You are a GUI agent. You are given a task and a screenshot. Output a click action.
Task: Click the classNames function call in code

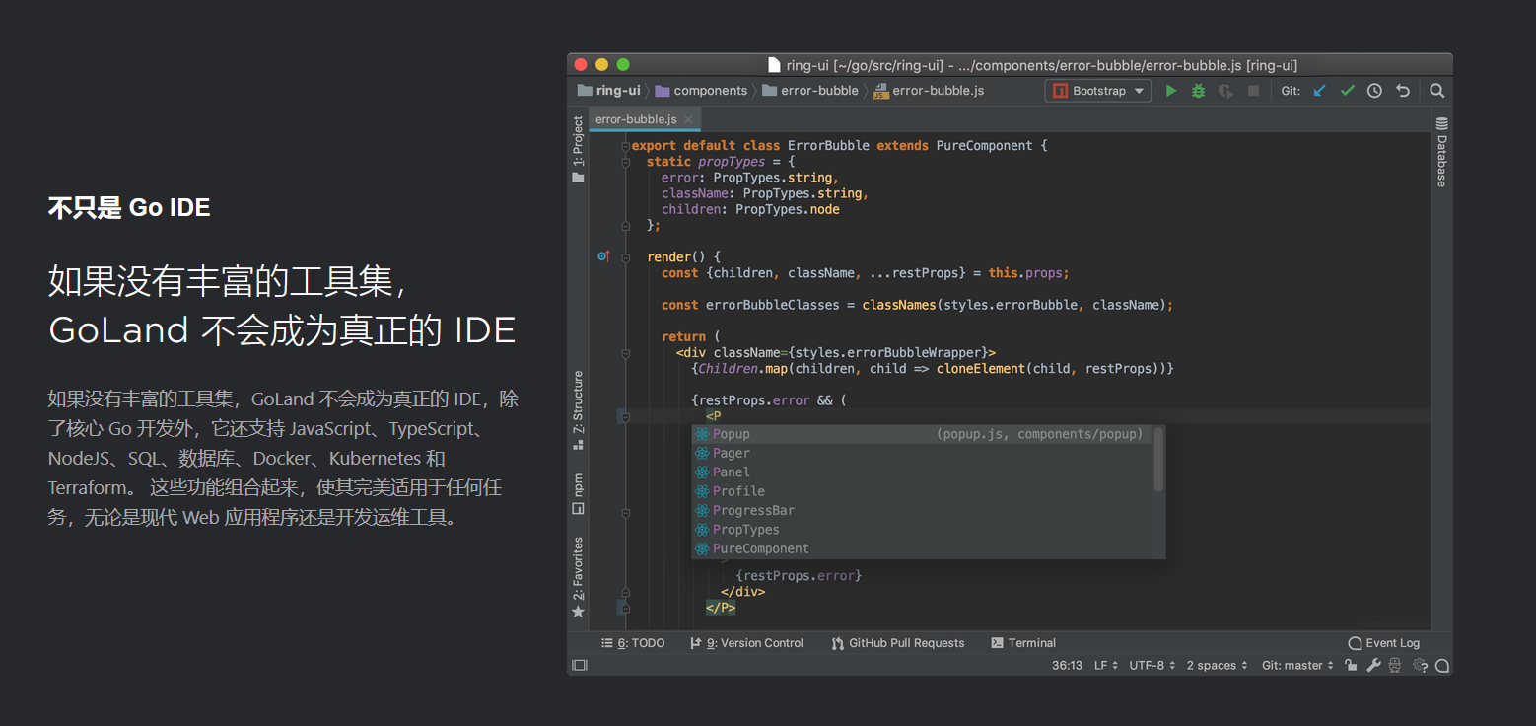(899, 305)
